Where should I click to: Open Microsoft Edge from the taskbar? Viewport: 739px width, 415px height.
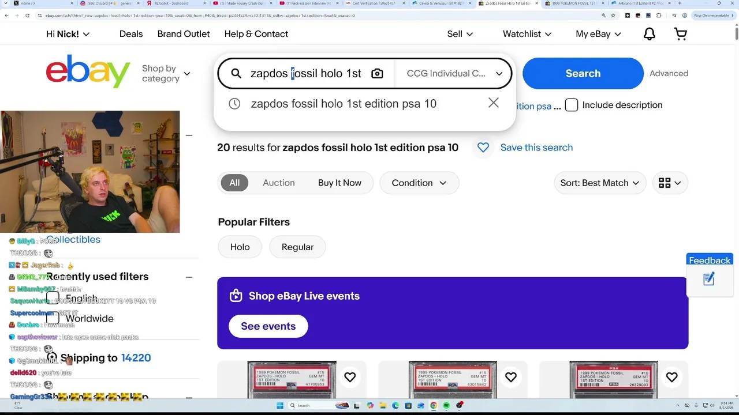point(395,405)
